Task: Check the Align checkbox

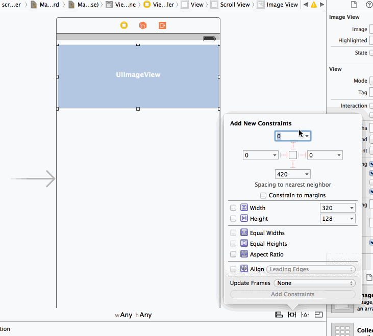Action: point(233,269)
